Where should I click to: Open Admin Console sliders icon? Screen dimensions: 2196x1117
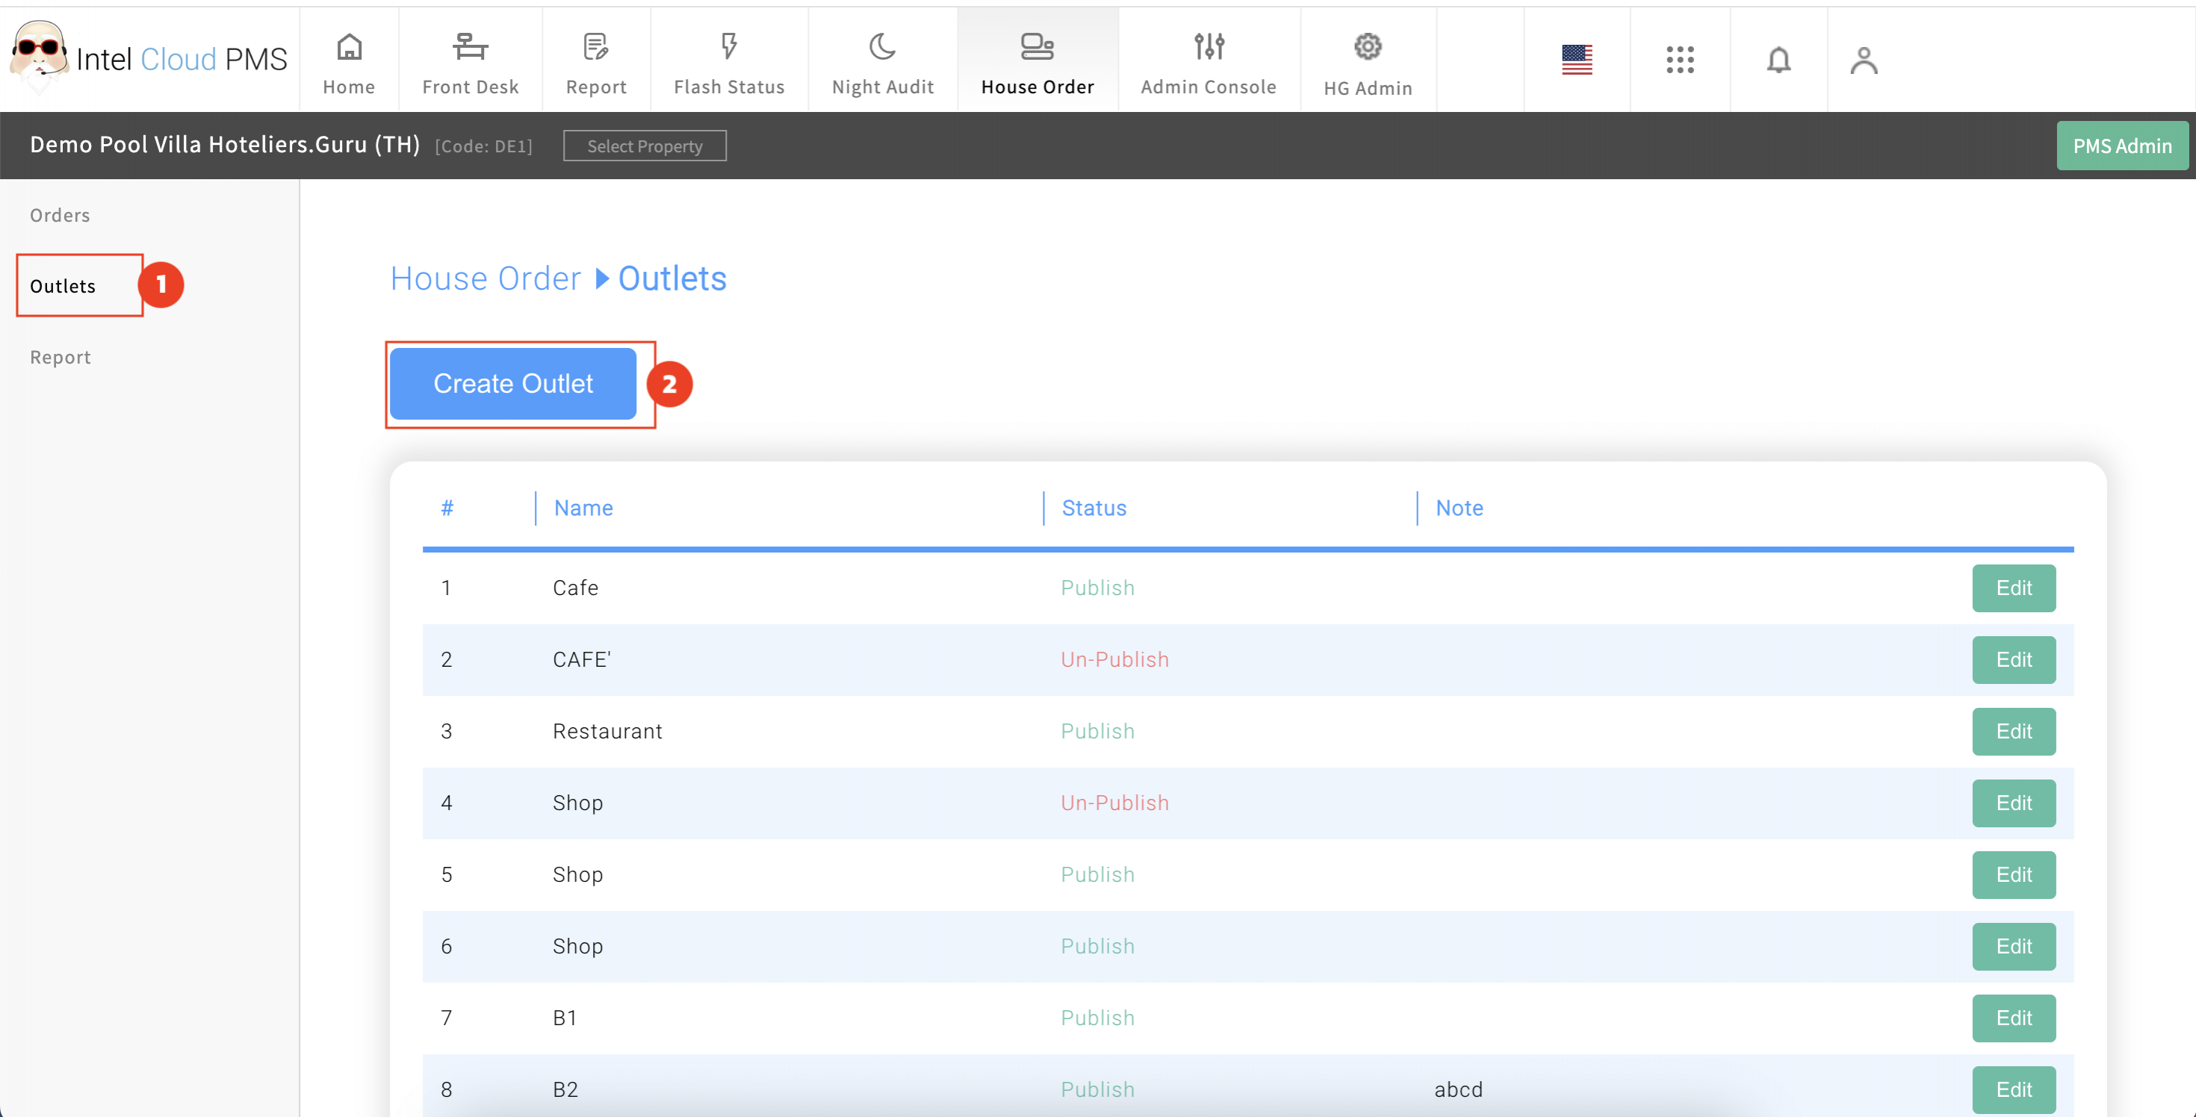1208,48
